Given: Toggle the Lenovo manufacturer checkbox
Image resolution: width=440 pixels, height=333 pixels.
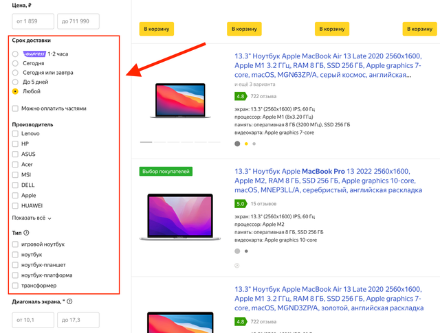Looking at the screenshot, I should pyautogui.click(x=16, y=133).
